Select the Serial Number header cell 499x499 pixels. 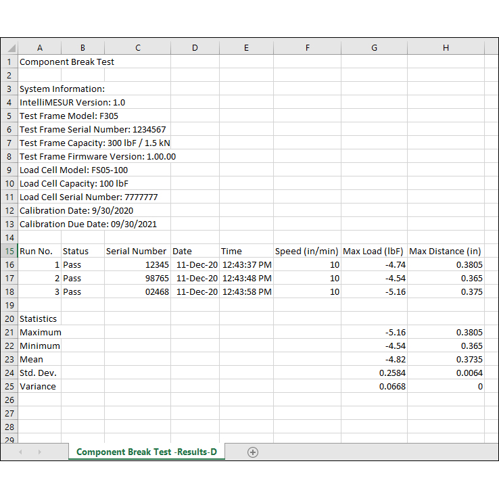point(137,251)
